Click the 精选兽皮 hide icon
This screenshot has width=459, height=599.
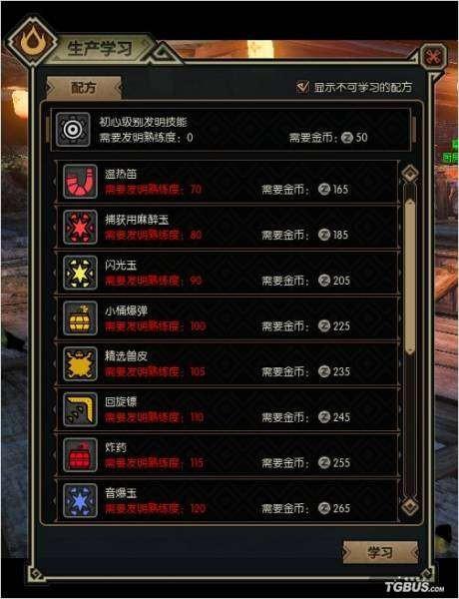click(x=80, y=363)
